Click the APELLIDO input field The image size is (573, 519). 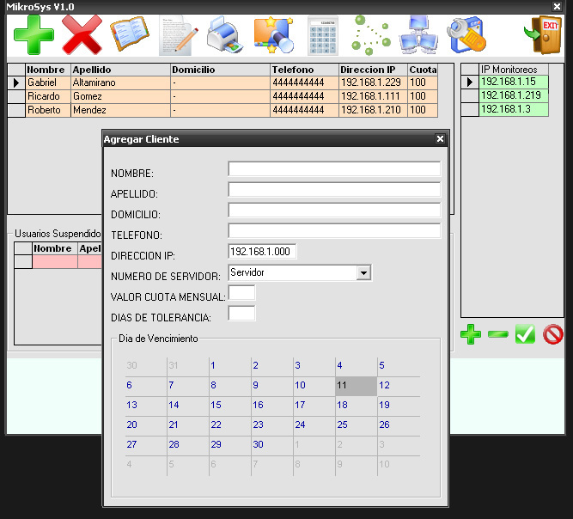334,190
